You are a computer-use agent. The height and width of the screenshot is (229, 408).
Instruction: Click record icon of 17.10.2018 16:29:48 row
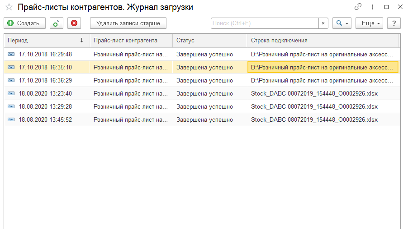point(11,54)
